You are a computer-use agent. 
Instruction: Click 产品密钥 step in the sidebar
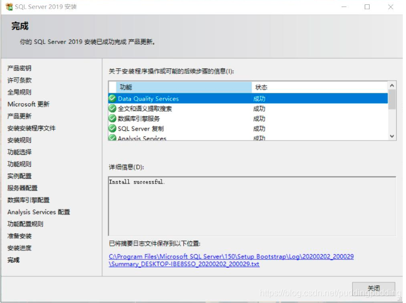tap(20, 68)
